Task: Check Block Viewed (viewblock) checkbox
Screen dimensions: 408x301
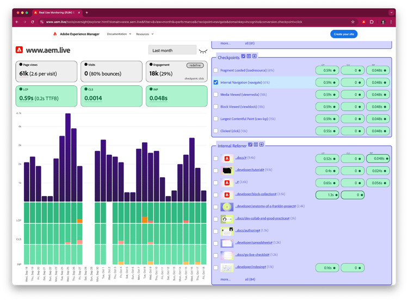Action: click(216, 106)
